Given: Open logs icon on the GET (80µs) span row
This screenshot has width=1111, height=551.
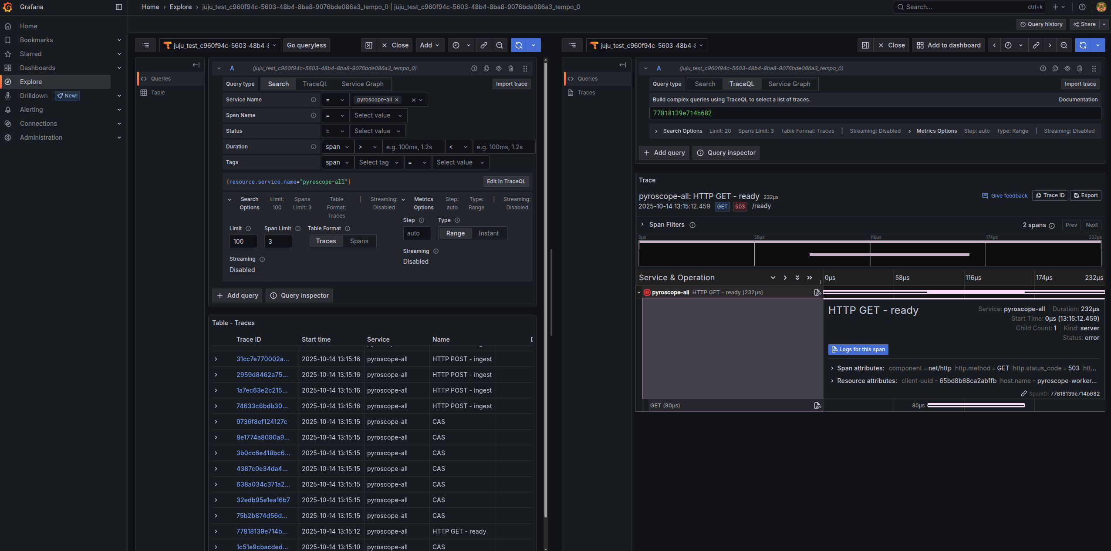Looking at the screenshot, I should pyautogui.click(x=817, y=406).
